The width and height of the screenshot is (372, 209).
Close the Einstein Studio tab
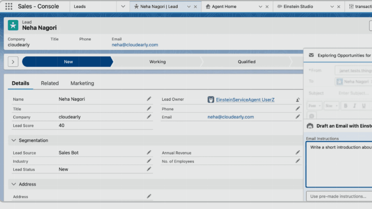tap(339, 7)
